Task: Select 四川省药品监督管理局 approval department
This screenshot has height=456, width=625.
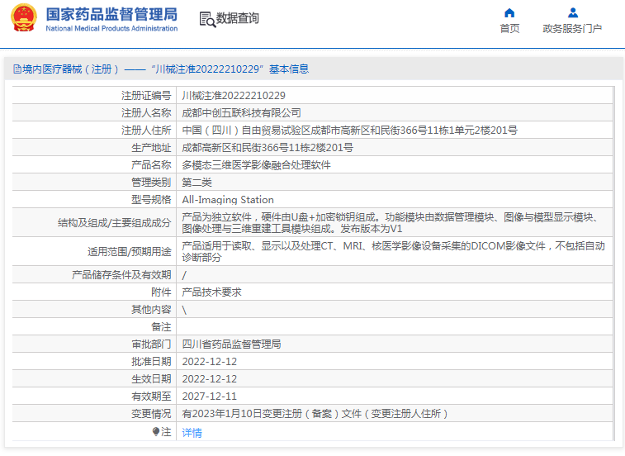Action: click(x=231, y=344)
